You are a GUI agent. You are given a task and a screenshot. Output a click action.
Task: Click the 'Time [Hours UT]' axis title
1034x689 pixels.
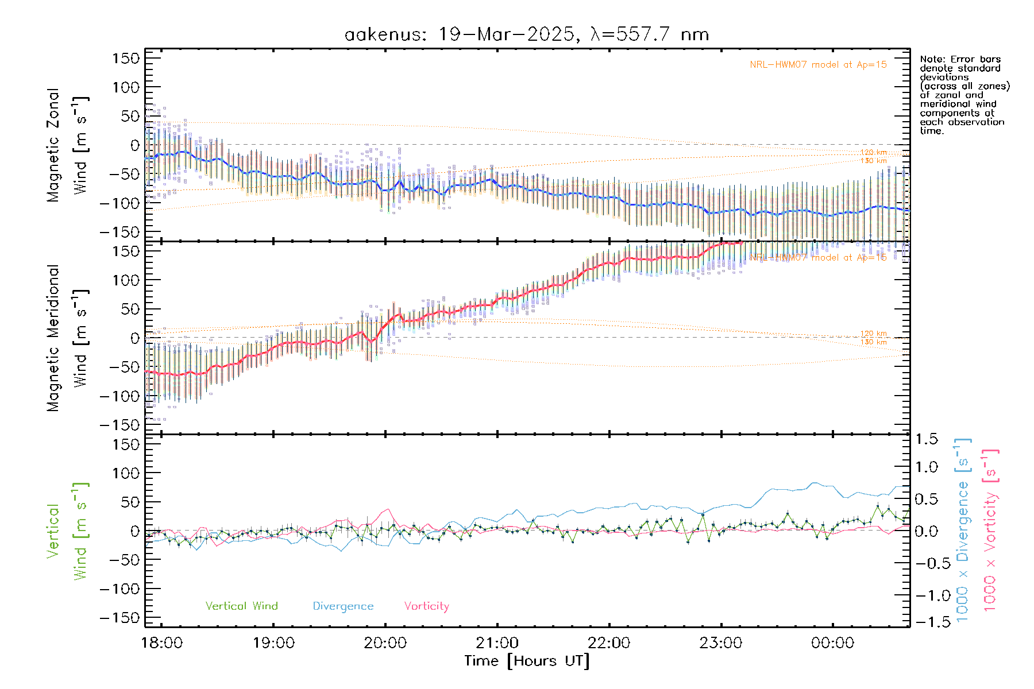pos(527,661)
